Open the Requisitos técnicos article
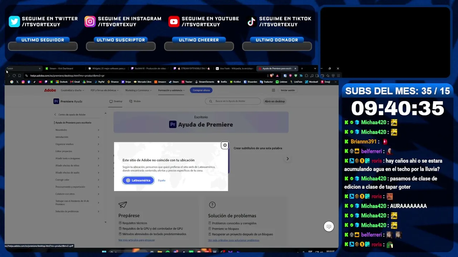The height and width of the screenshot is (257, 458). click(135, 223)
